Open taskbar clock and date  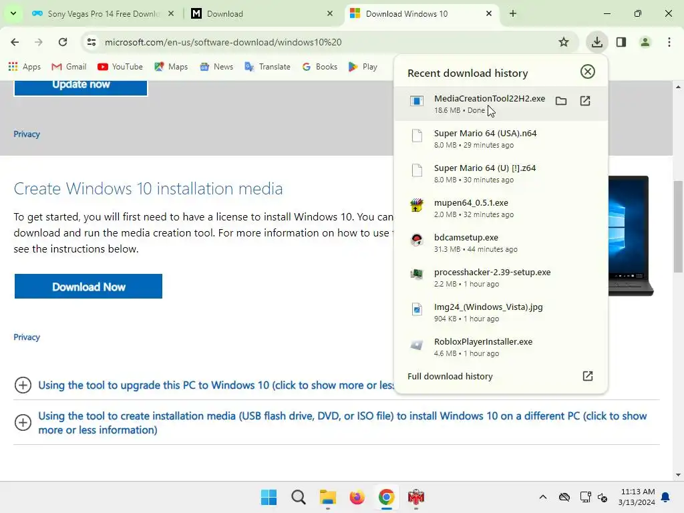(637, 497)
